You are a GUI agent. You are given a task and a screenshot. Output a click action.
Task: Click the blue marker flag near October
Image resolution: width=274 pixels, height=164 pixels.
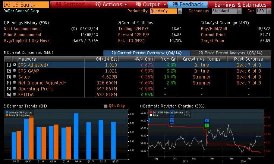pyautogui.click(x=171, y=121)
